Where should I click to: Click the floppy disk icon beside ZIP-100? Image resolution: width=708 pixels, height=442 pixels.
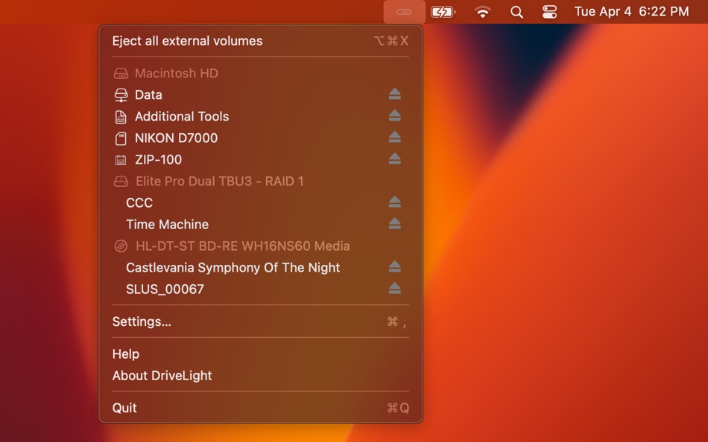pyautogui.click(x=121, y=160)
